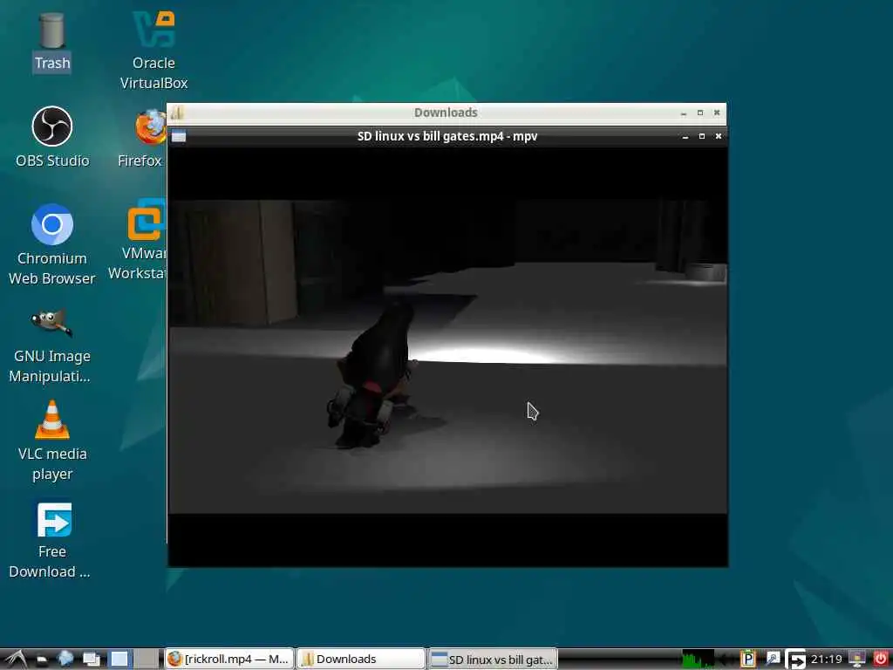Minimize the Downloads window
Screen dimensions: 893x670
[684, 113]
